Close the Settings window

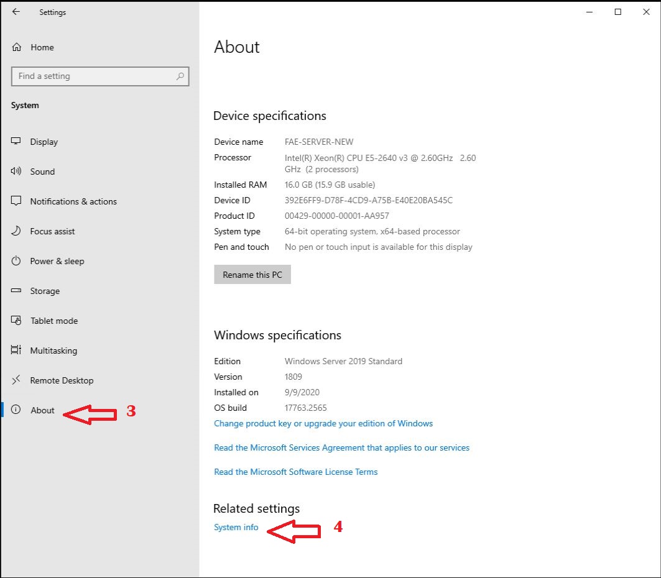click(x=646, y=12)
